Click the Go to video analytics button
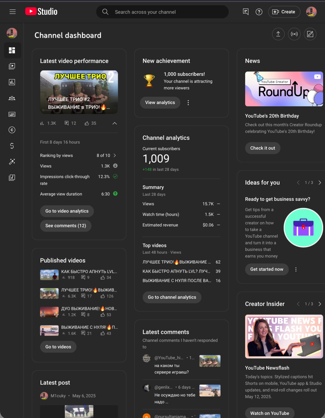The image size is (325, 418). pyautogui.click(x=67, y=211)
